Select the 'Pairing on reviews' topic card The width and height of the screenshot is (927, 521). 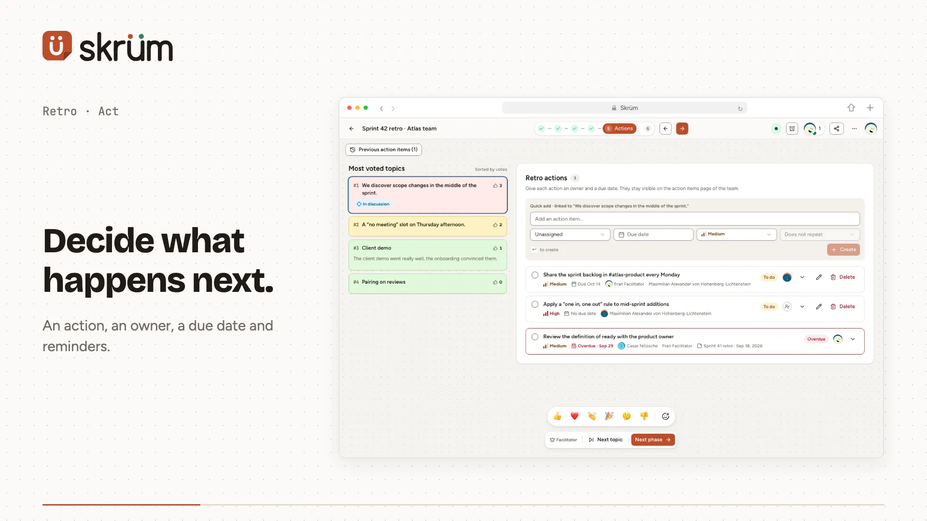point(428,284)
